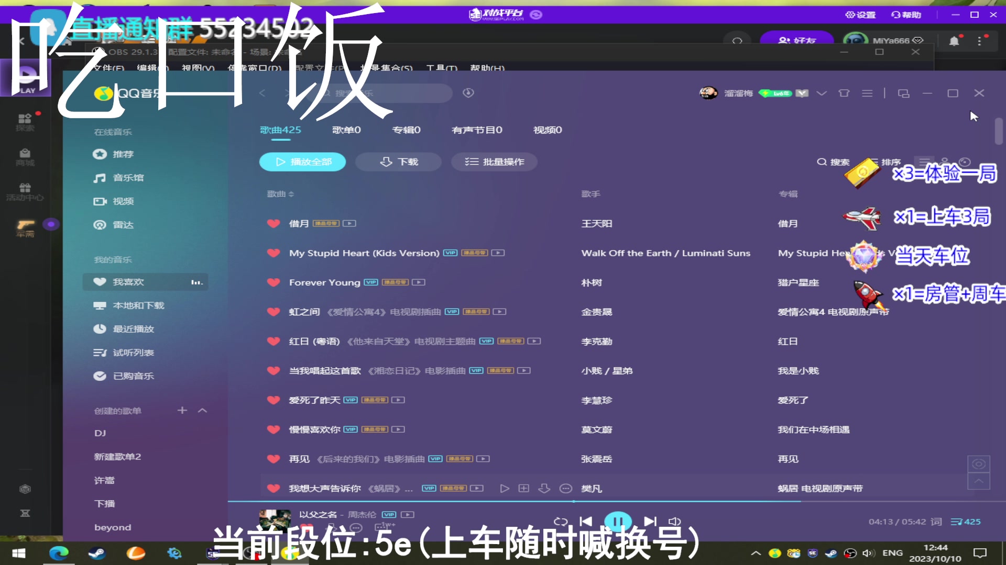Open the play queue showing 425
1006x565 pixels.
pos(966,522)
